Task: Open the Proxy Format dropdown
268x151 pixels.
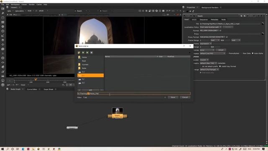Action: coord(212,37)
